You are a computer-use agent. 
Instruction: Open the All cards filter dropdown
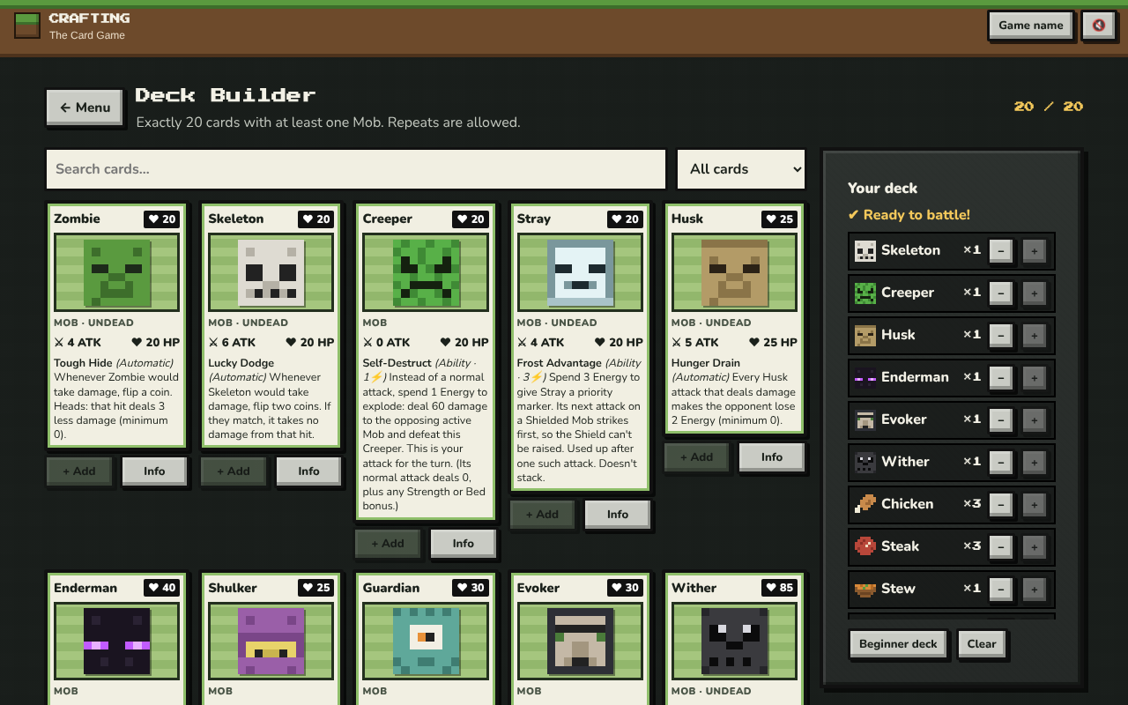pyautogui.click(x=741, y=169)
